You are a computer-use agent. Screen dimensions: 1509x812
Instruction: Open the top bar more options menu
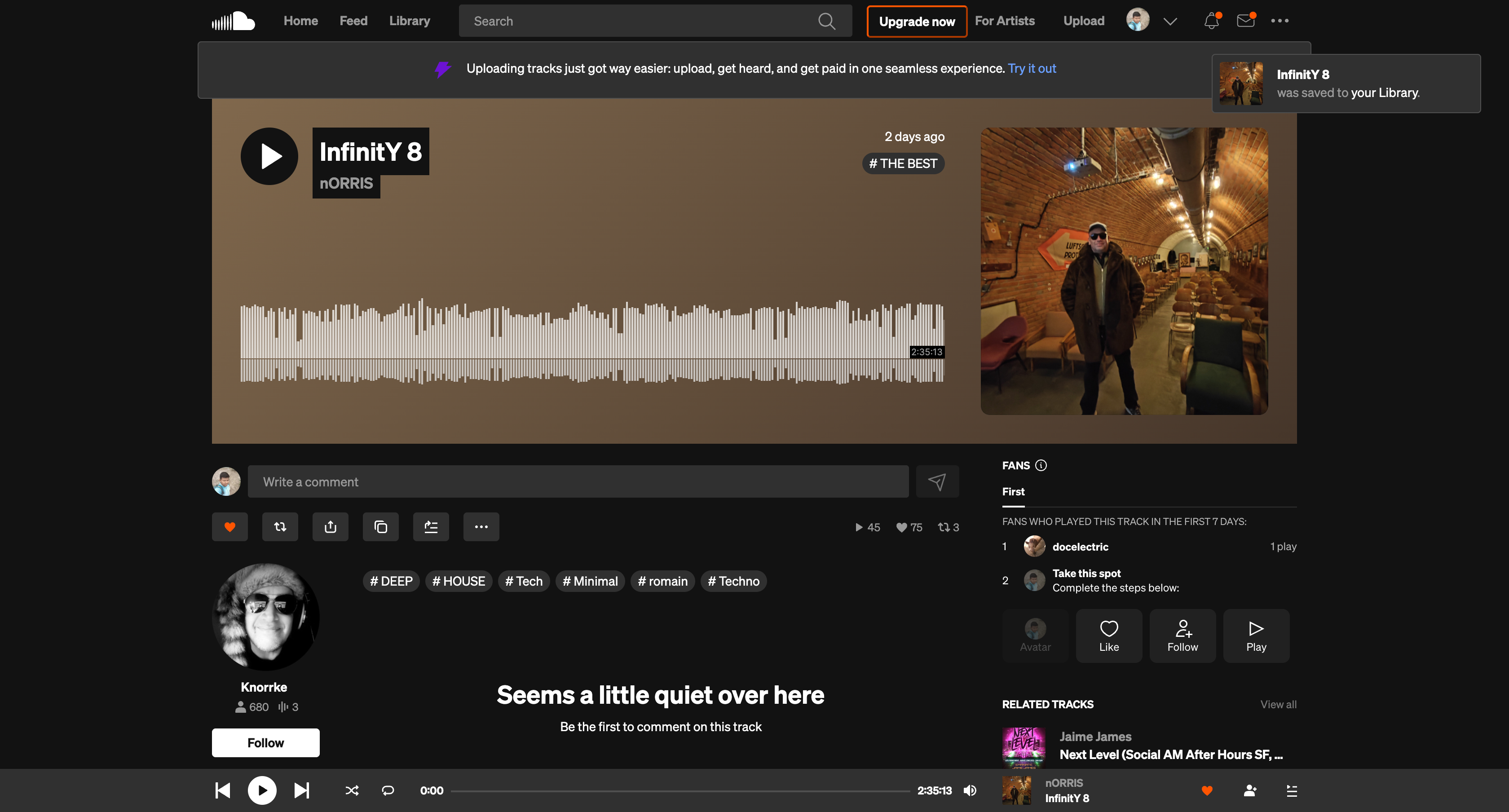[x=1280, y=21]
